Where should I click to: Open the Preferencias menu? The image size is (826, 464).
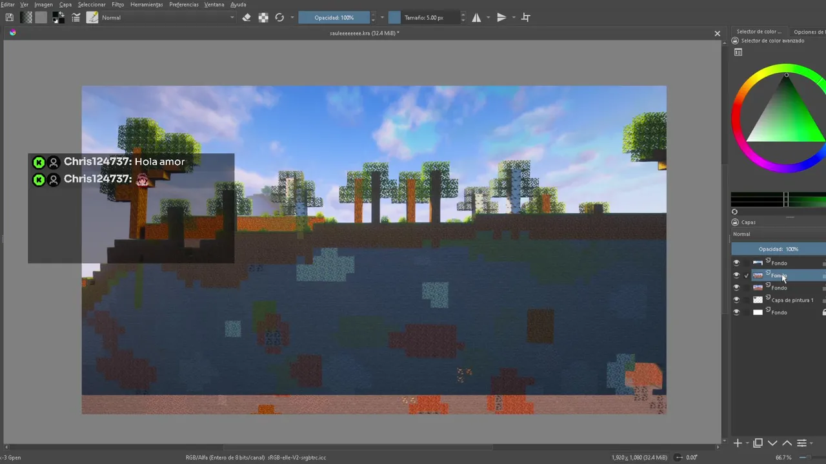[184, 5]
